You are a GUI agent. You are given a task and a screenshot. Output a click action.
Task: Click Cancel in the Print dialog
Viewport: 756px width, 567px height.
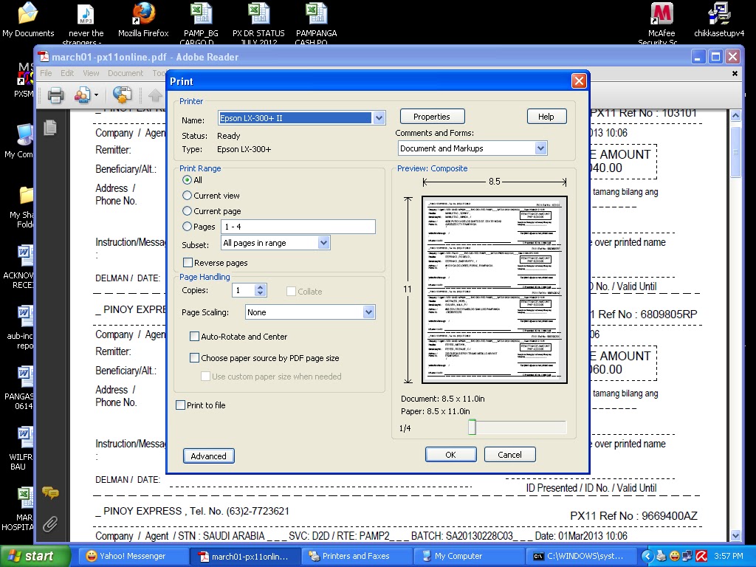tap(509, 454)
